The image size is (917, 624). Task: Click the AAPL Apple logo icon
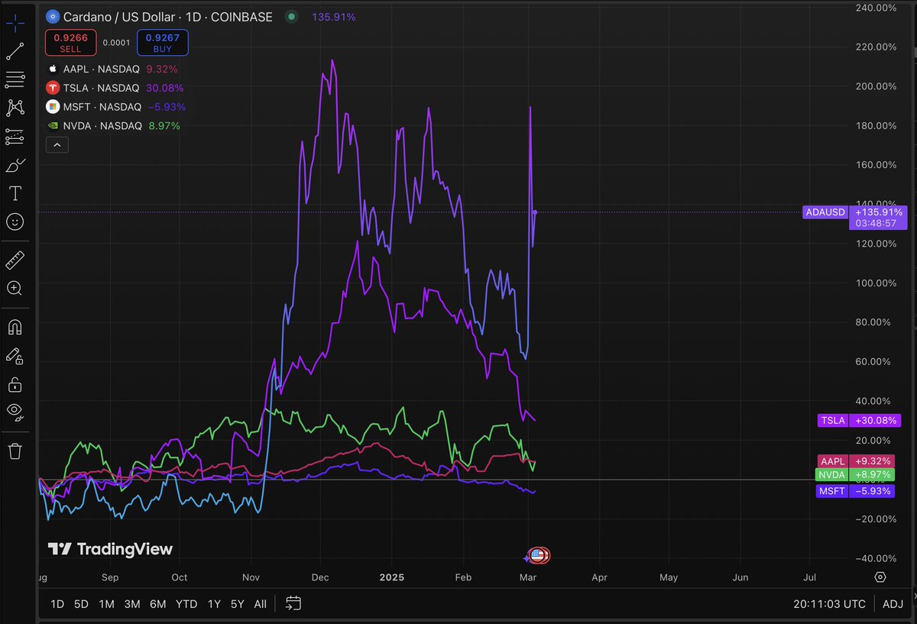[x=53, y=69]
